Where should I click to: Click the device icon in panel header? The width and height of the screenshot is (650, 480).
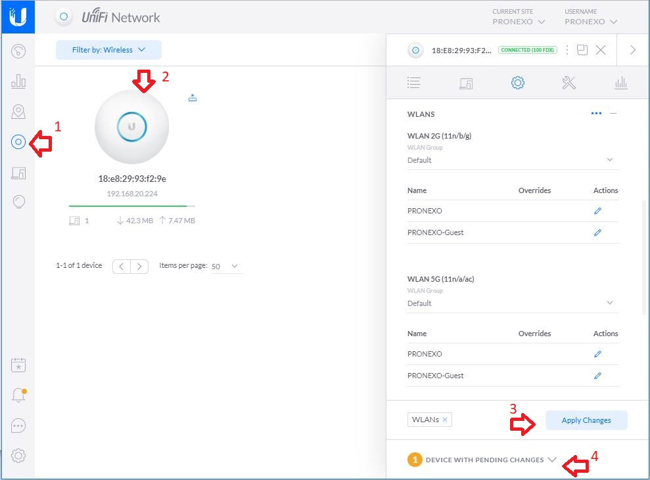pyautogui.click(x=415, y=50)
